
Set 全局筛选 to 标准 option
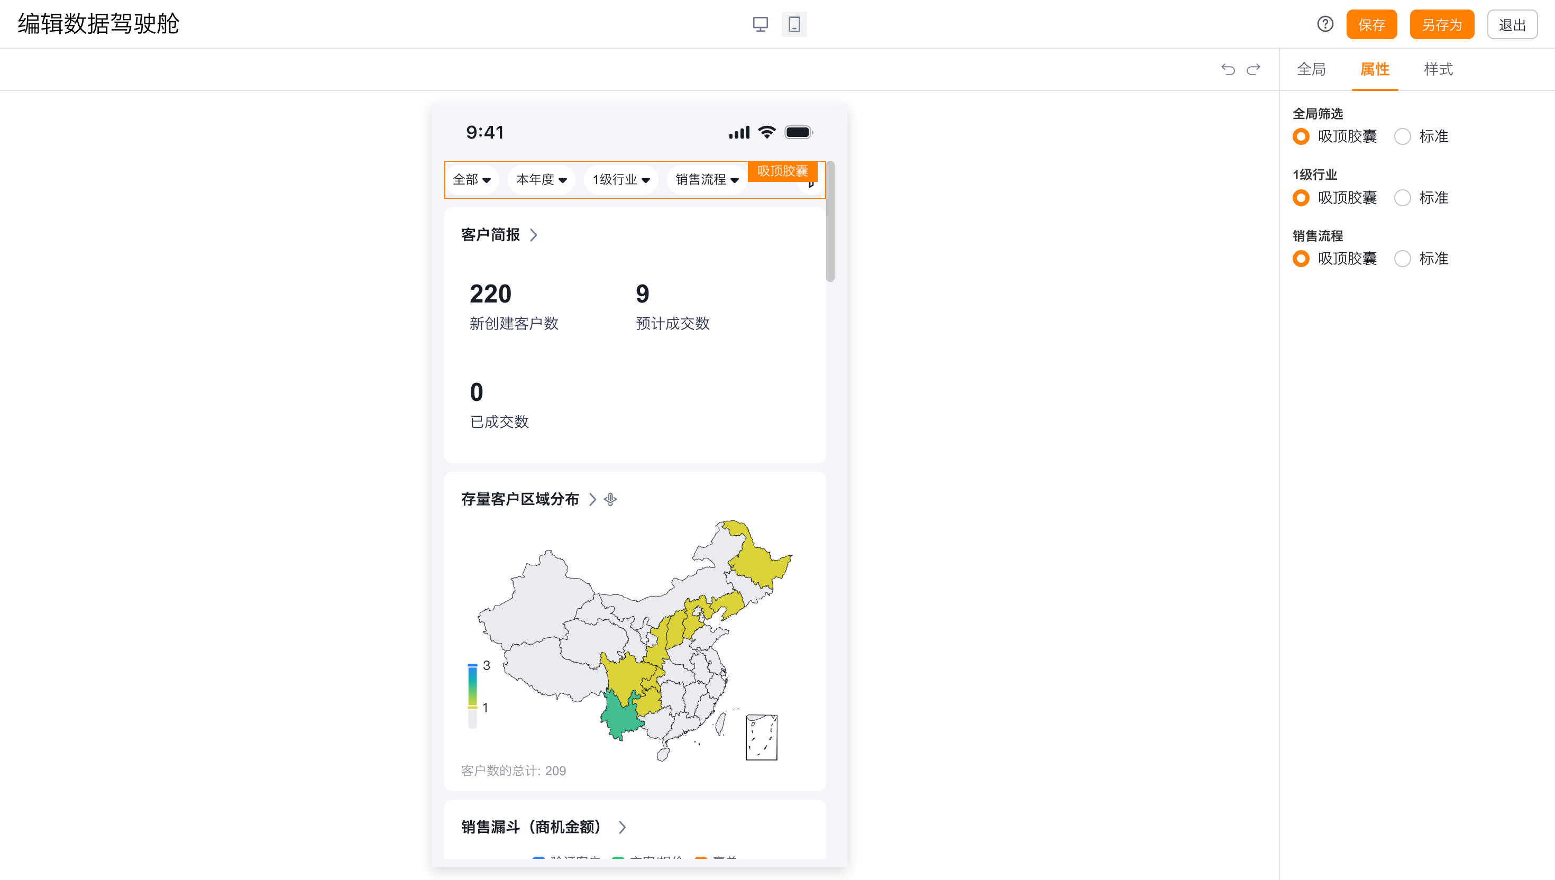coord(1403,136)
